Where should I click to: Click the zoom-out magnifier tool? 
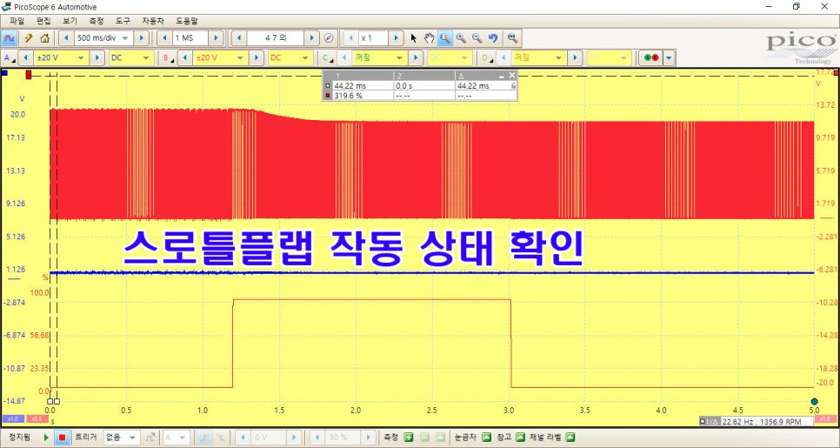[x=477, y=38]
